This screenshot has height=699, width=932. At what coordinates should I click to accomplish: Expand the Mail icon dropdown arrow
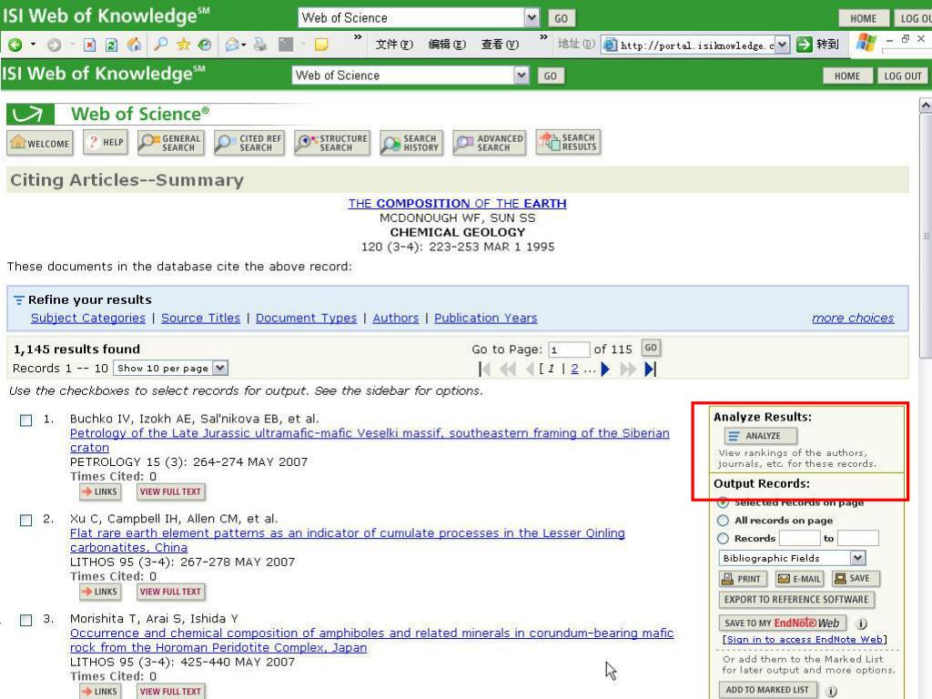244,45
